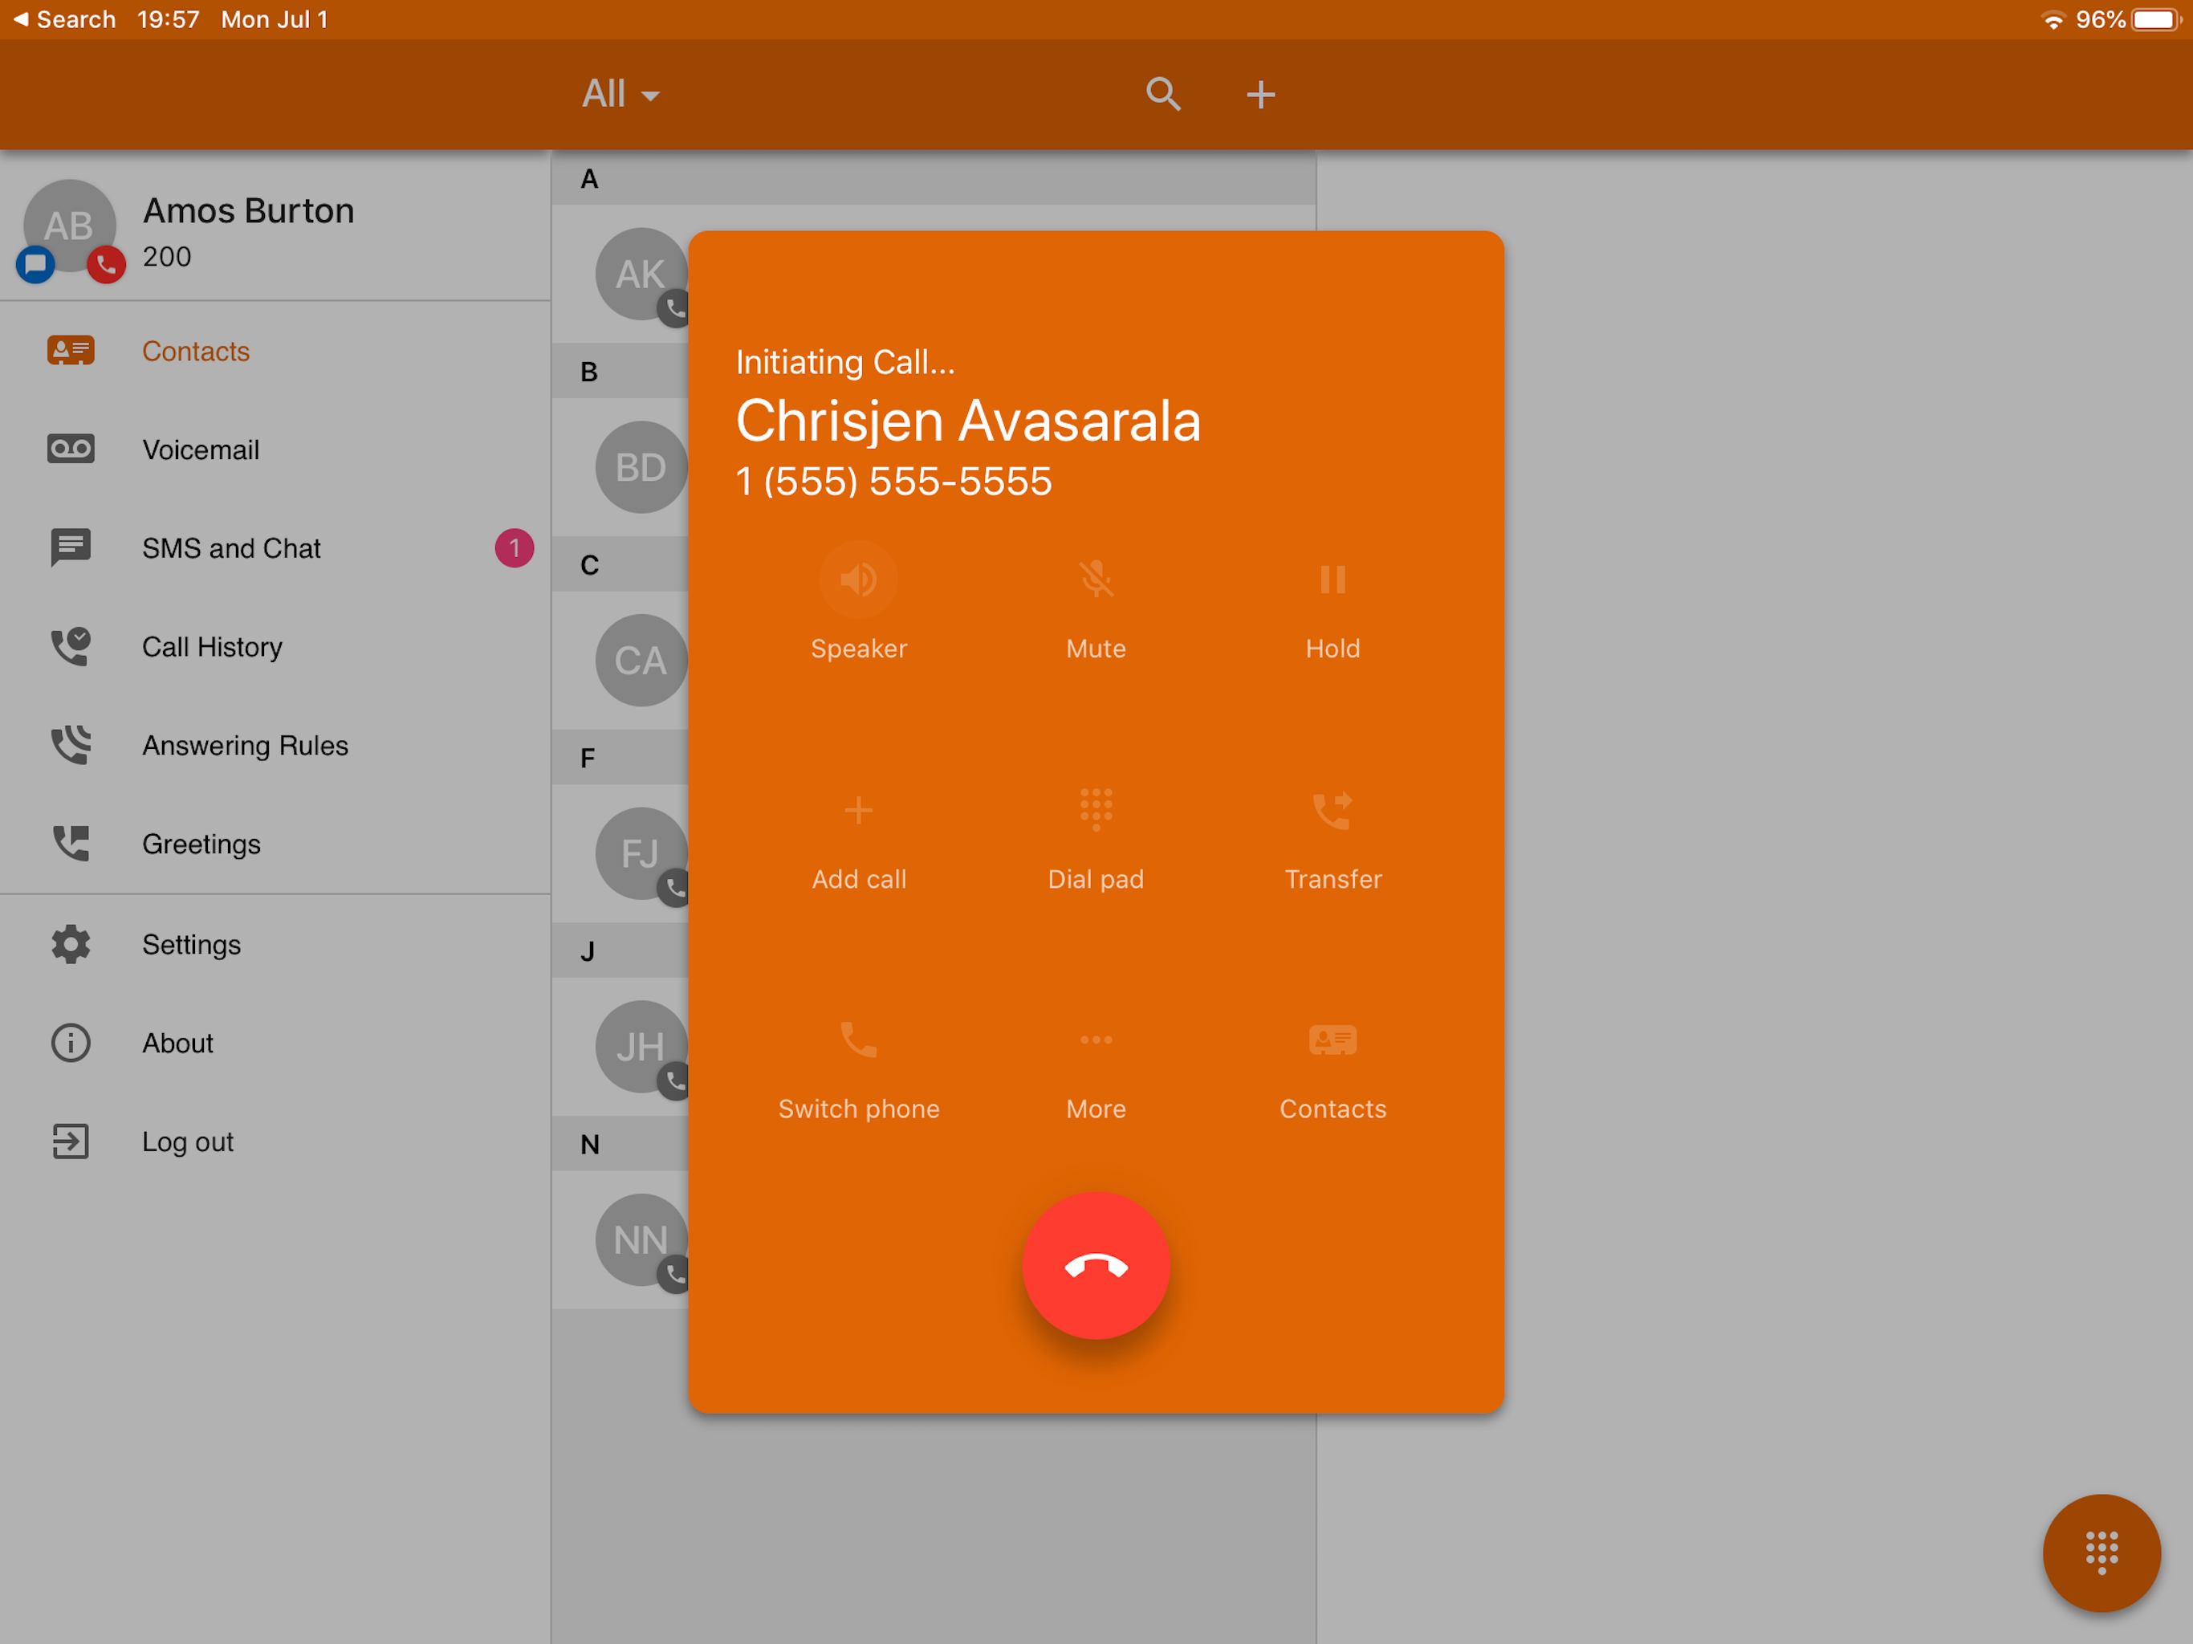Click the SMS unread badge showing 1
Screen dimensions: 2193x1644
[514, 548]
